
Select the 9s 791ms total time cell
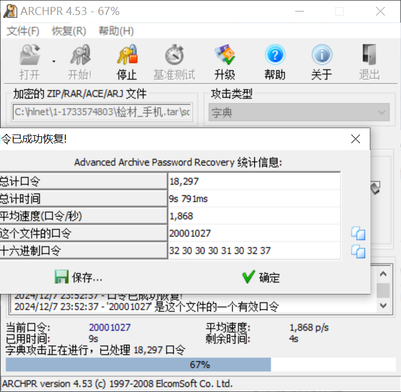pos(254,199)
